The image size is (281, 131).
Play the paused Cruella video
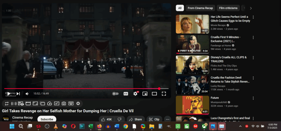9,93
